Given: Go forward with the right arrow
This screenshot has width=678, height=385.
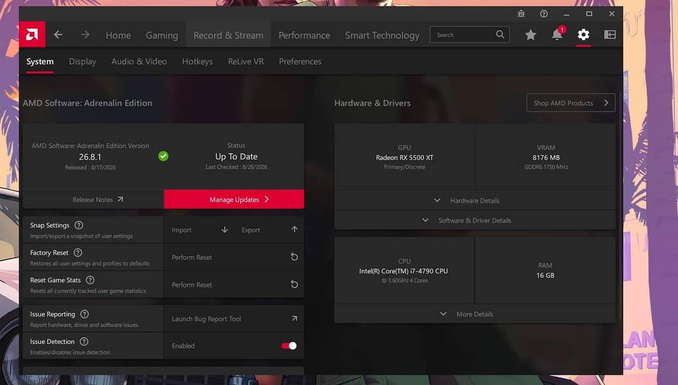Looking at the screenshot, I should click(x=85, y=35).
